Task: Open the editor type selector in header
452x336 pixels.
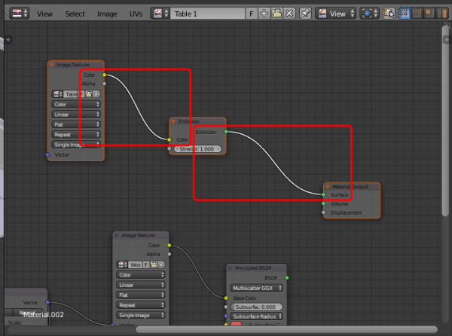Action: (x=20, y=14)
